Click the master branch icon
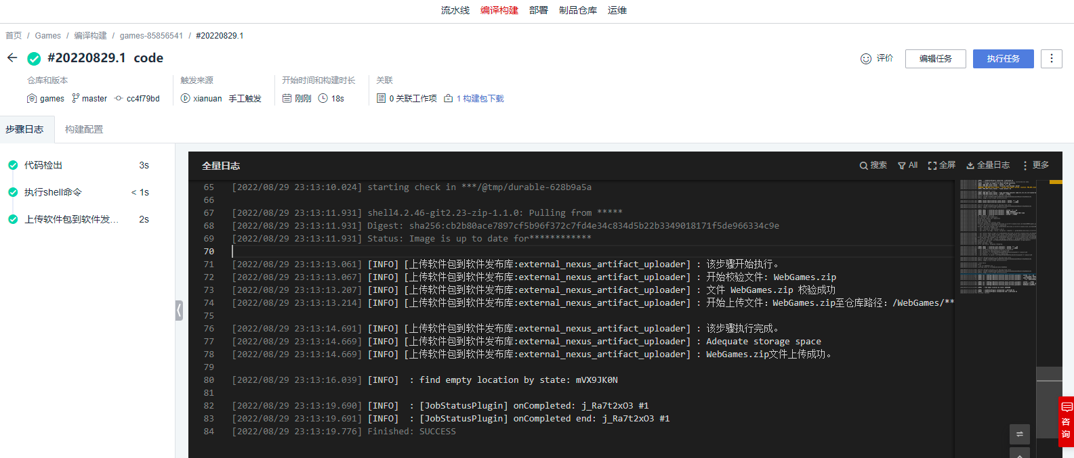Image resolution: width=1074 pixels, height=458 pixels. [76, 98]
